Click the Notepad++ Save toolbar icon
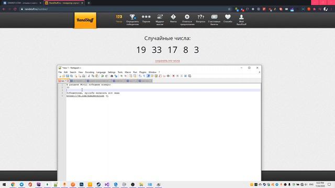The height and width of the screenshot is (188, 335). [x=68, y=76]
